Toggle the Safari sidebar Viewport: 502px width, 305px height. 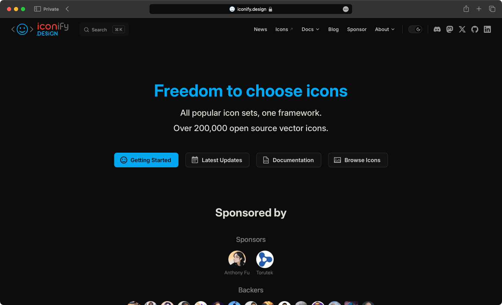pos(37,9)
